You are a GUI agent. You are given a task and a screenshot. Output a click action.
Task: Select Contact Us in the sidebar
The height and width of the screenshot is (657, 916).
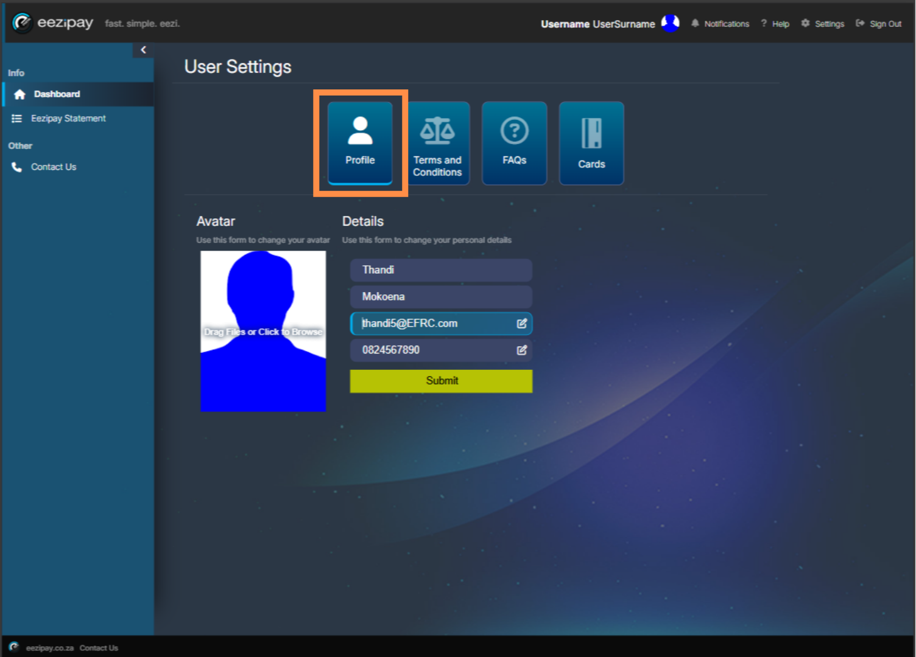[x=78, y=167]
